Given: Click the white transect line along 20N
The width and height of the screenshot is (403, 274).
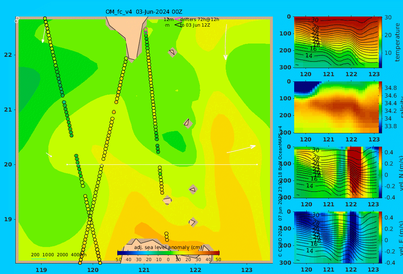Looking at the screenshot, I should pyautogui.click(x=162, y=164).
